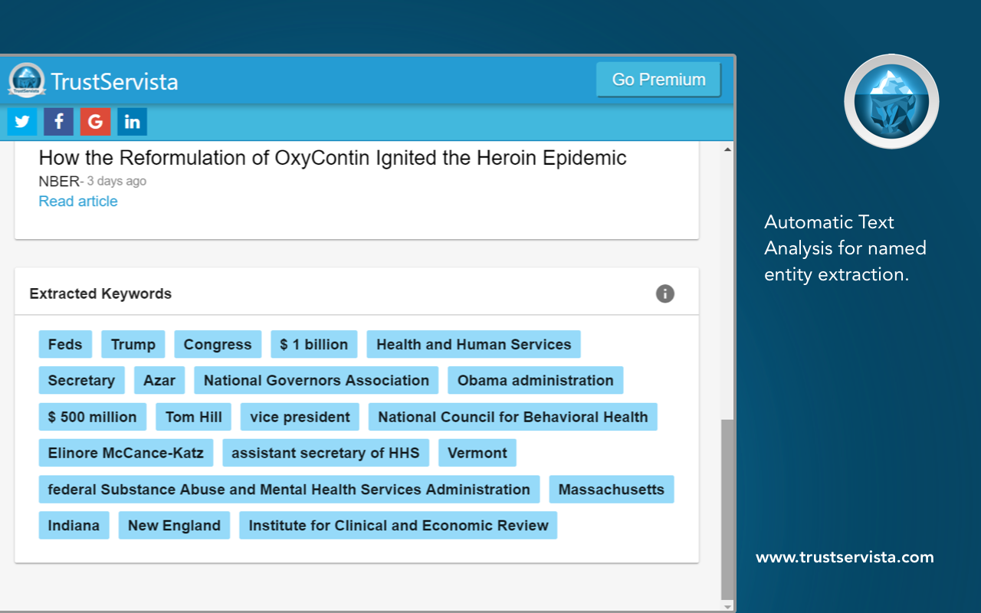Select the federal Substance Abuse and Mental Health tag

pos(289,490)
